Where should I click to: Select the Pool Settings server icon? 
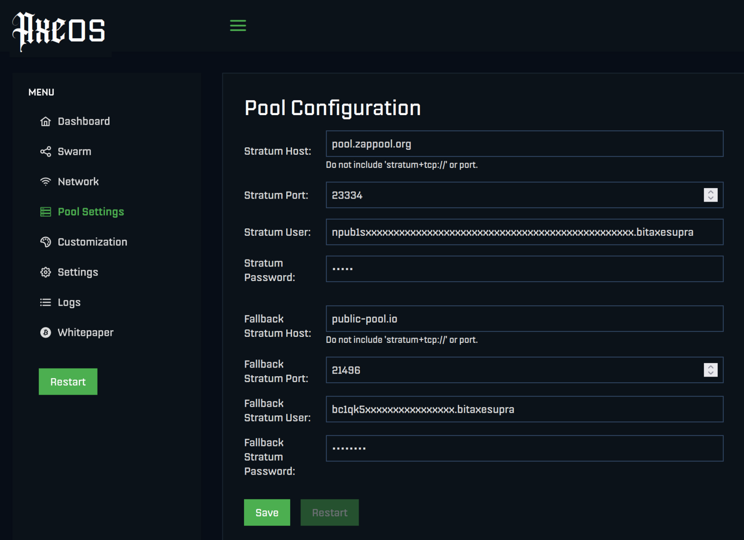45,211
